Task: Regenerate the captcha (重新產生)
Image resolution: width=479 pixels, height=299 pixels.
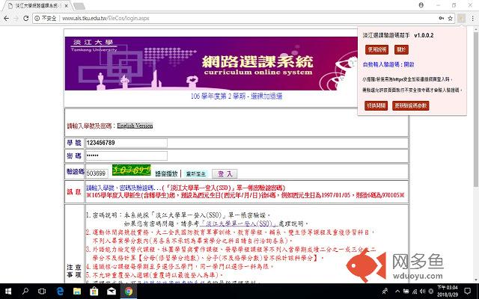Action: pyautogui.click(x=196, y=174)
